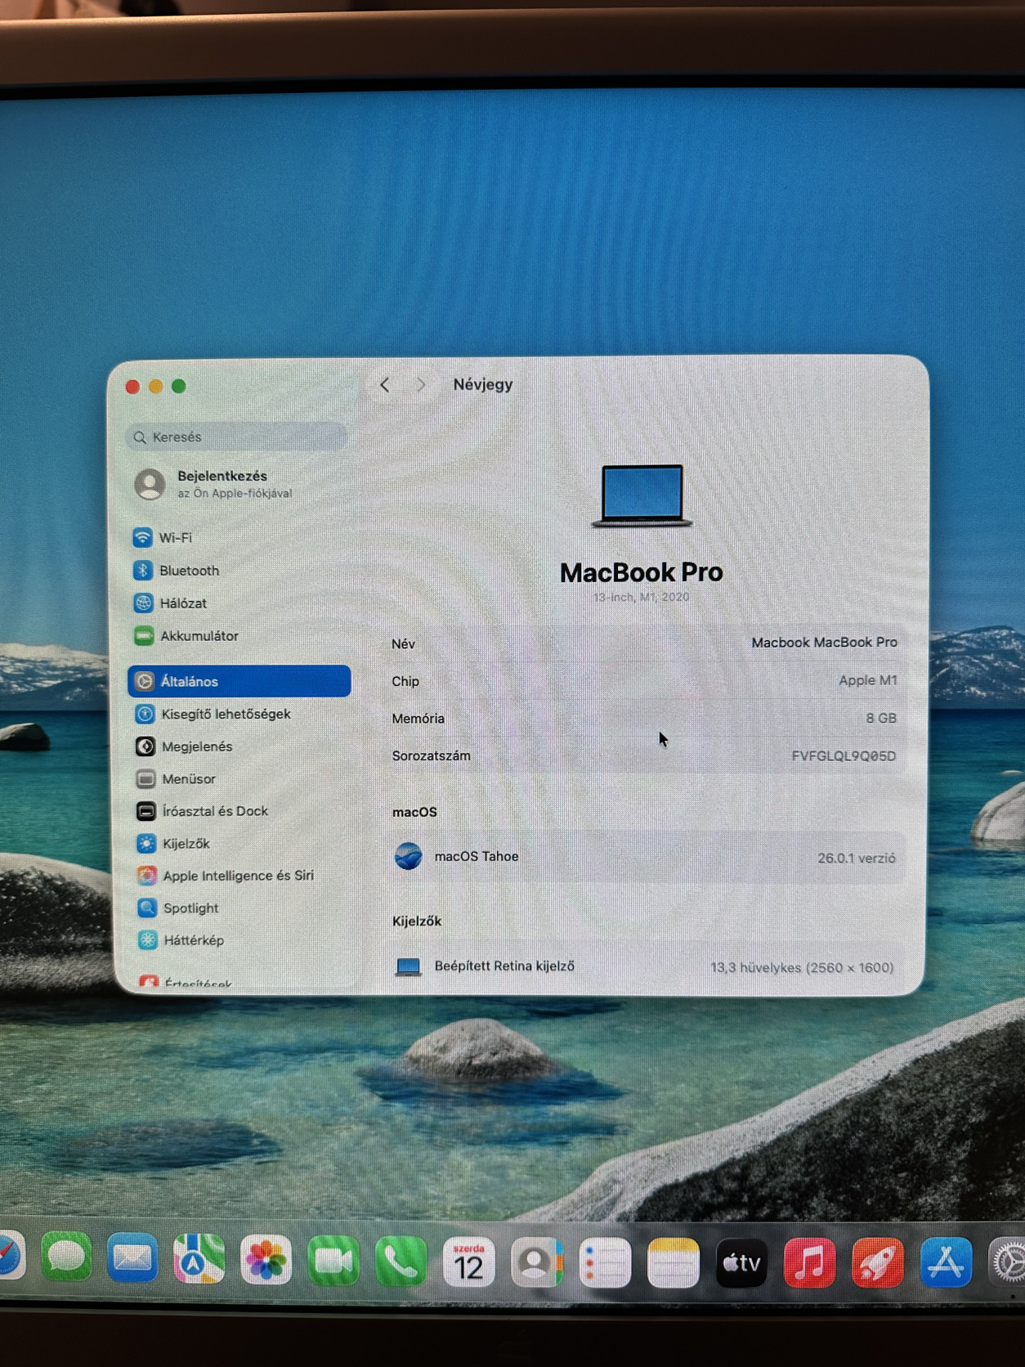Click the Apple M1 chip value

(x=867, y=680)
